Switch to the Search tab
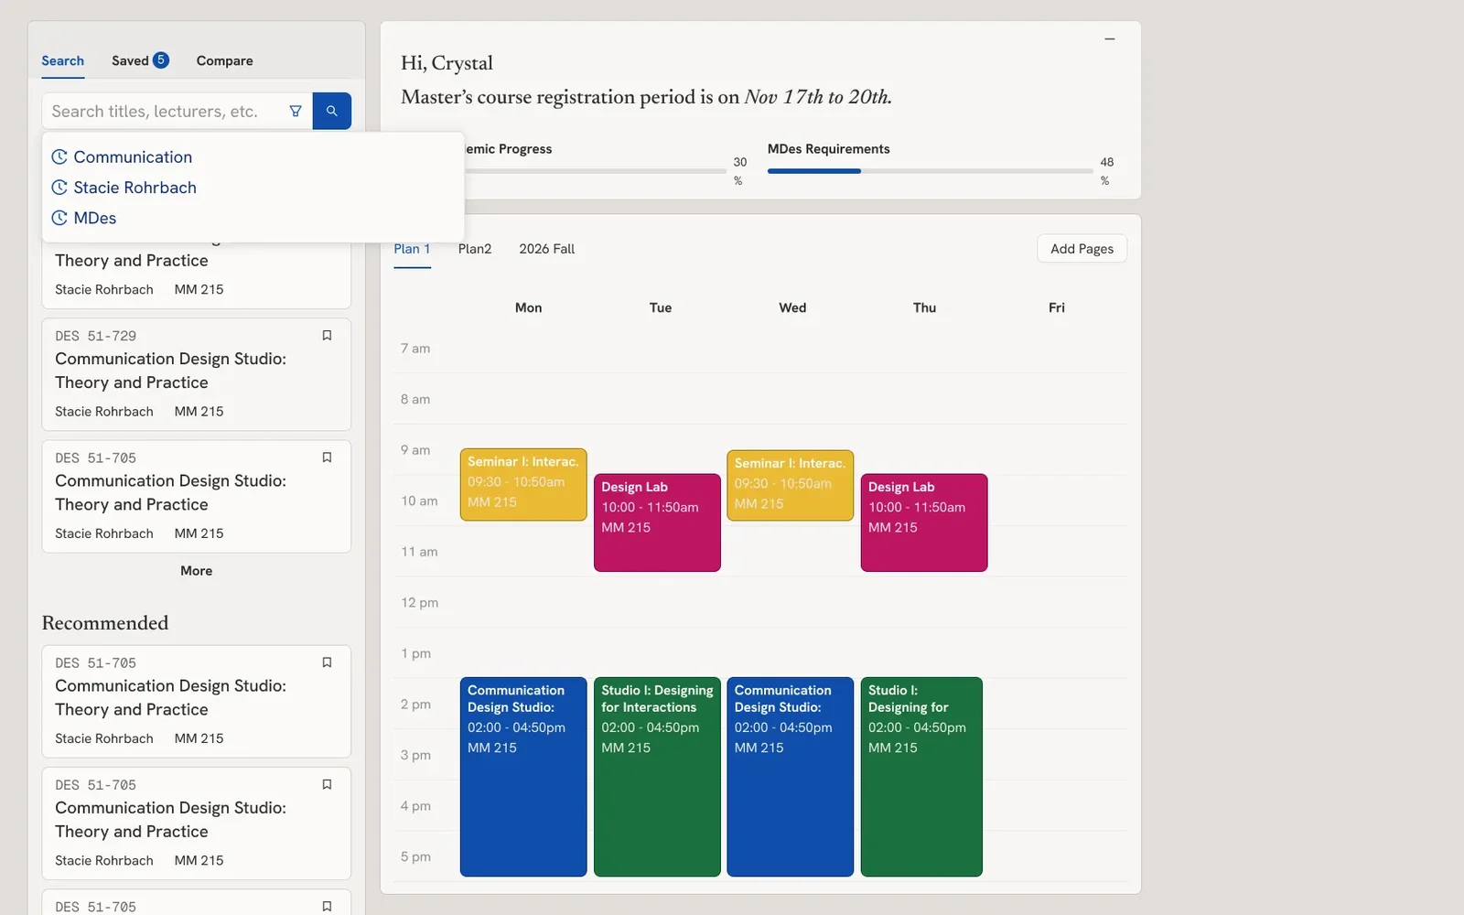1464x915 pixels. [62, 60]
